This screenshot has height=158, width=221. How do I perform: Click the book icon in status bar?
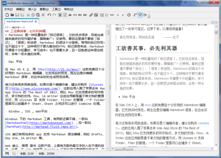(14, 153)
